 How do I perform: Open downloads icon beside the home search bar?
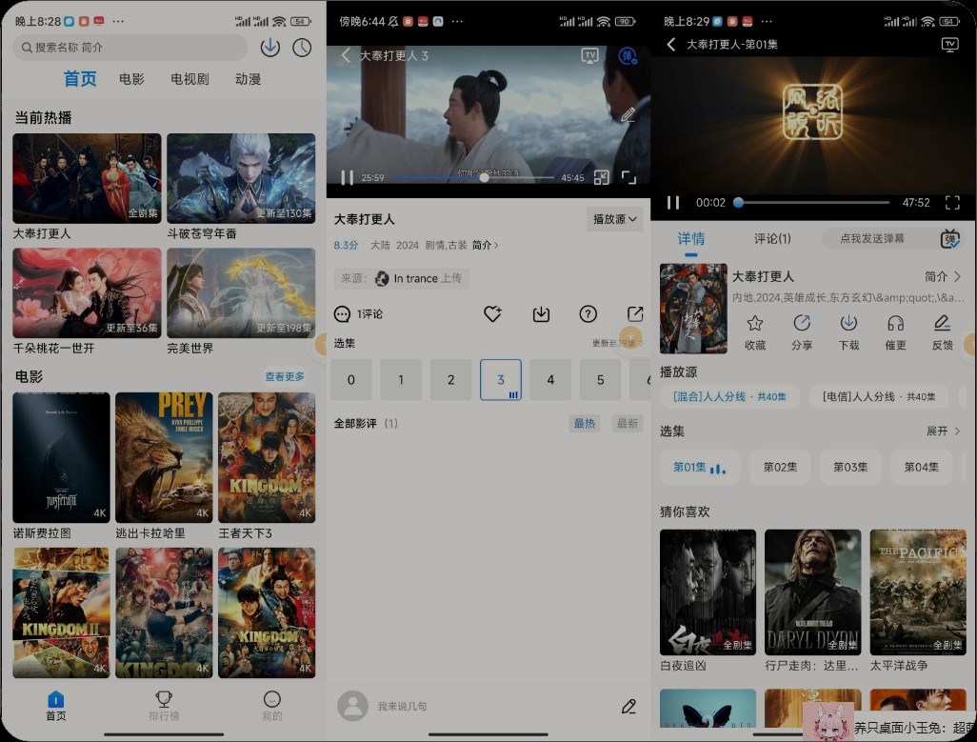point(269,48)
